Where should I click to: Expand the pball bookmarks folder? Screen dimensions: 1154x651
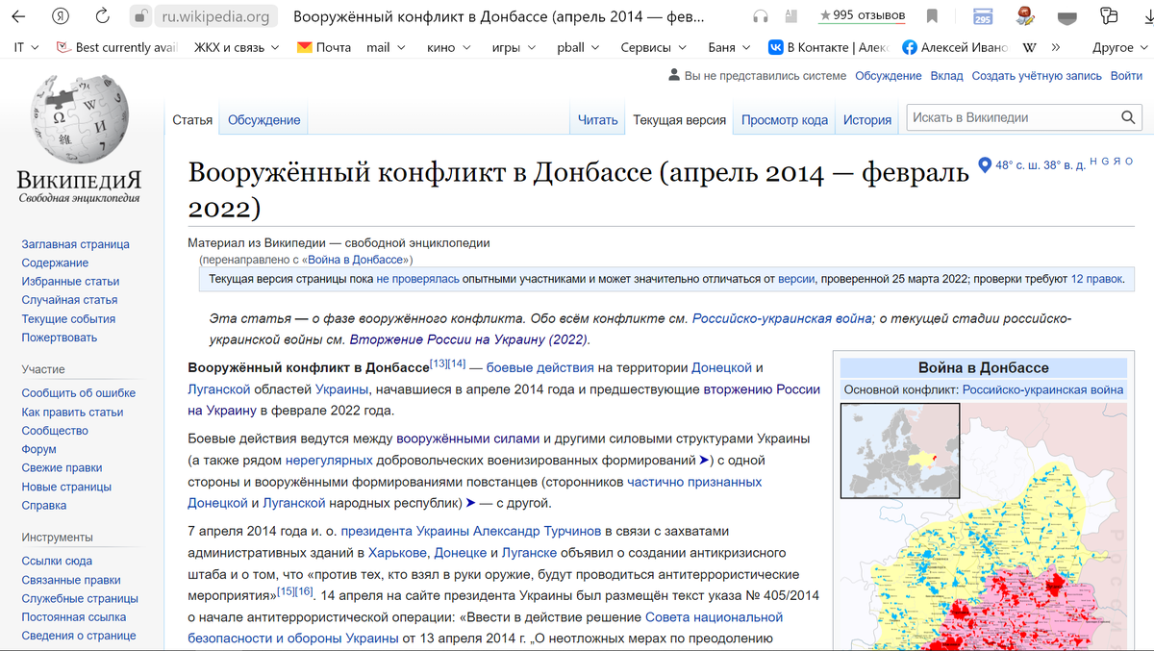578,47
